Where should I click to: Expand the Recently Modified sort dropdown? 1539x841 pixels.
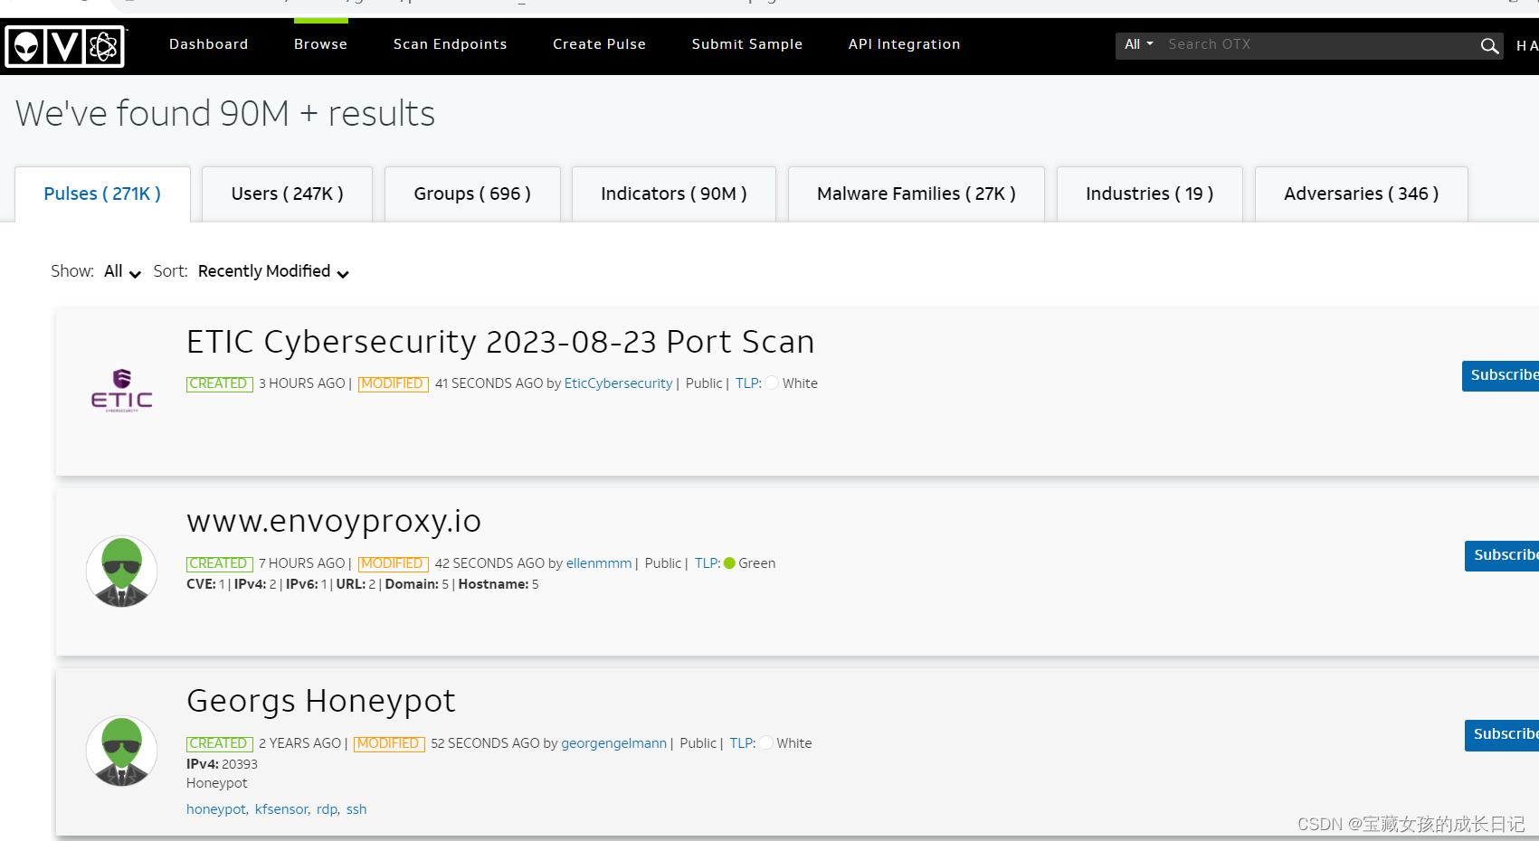pyautogui.click(x=273, y=271)
